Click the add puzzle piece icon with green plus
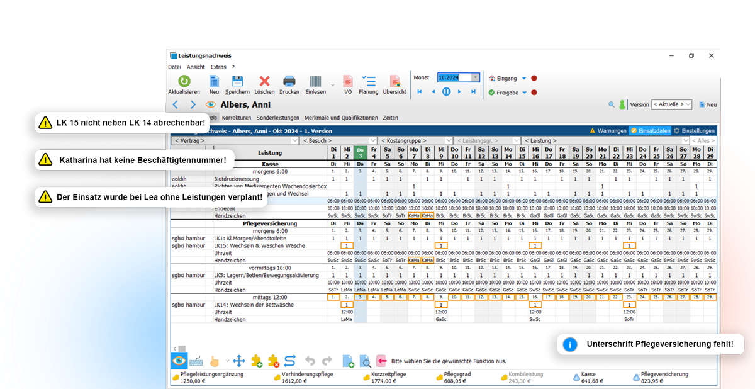The height and width of the screenshot is (389, 755). 256,361
